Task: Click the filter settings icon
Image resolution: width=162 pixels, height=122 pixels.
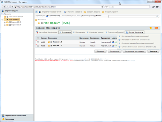Action: 37,32
